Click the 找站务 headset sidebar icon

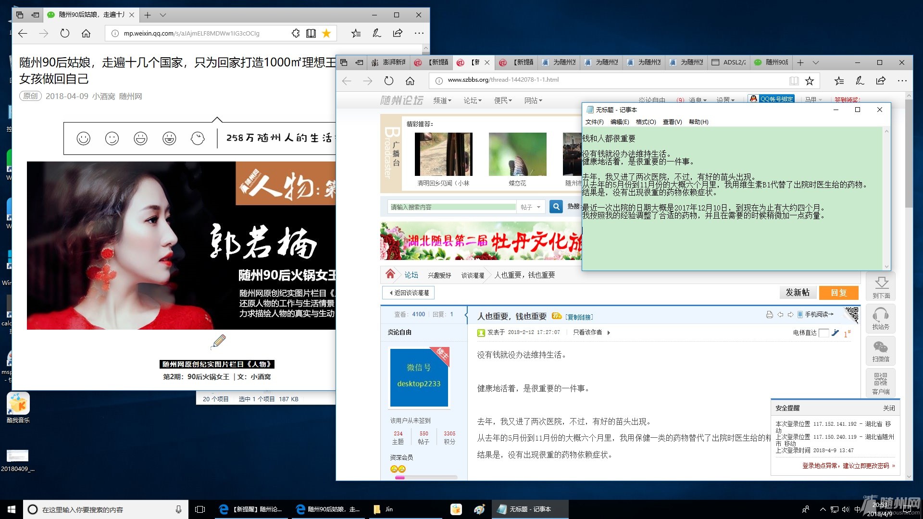pyautogui.click(x=881, y=318)
